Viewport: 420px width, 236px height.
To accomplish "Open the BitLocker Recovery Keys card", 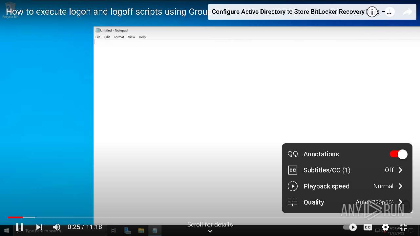I will pos(312,12).
